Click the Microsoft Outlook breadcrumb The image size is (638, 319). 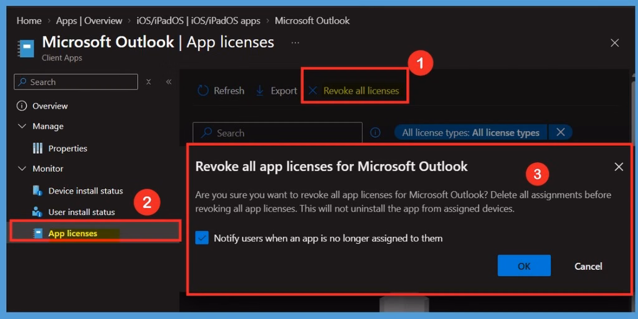coord(312,21)
